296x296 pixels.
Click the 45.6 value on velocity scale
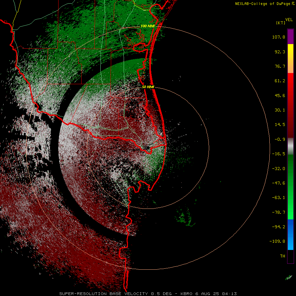pos(280,95)
